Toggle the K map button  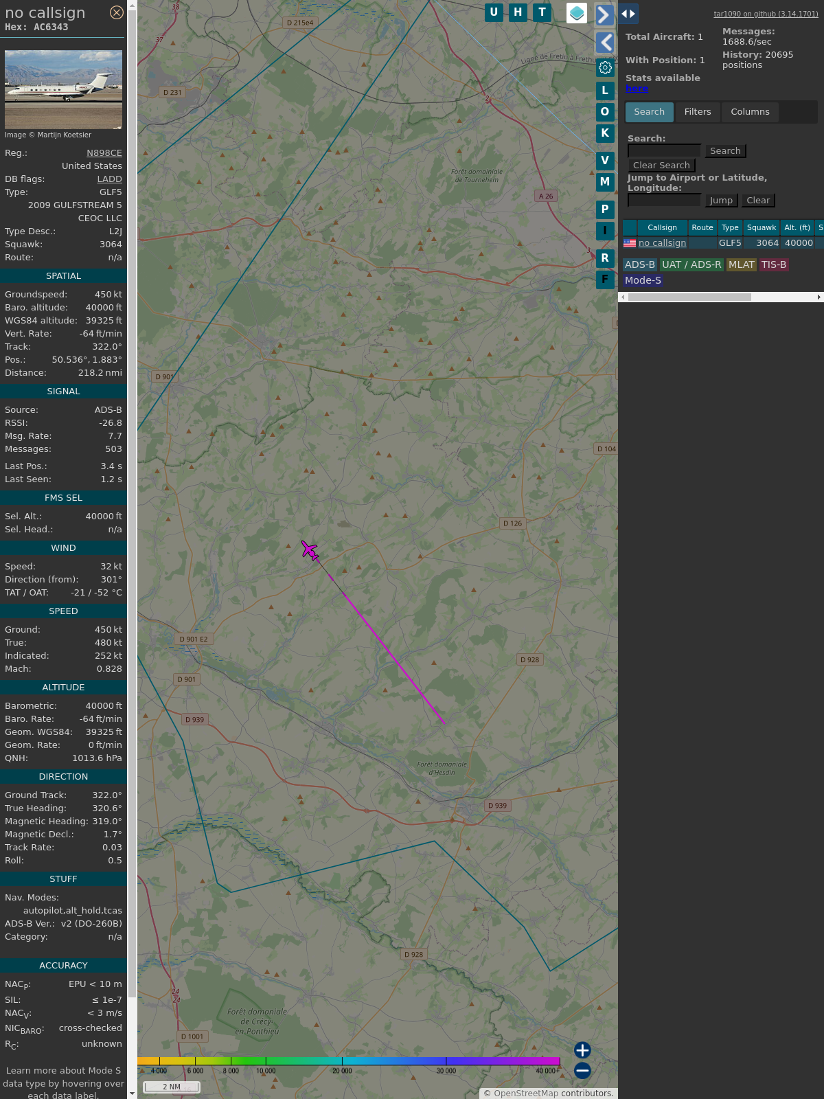pyautogui.click(x=605, y=133)
